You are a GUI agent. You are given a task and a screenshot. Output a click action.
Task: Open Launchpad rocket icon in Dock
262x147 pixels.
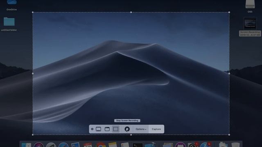(51, 145)
